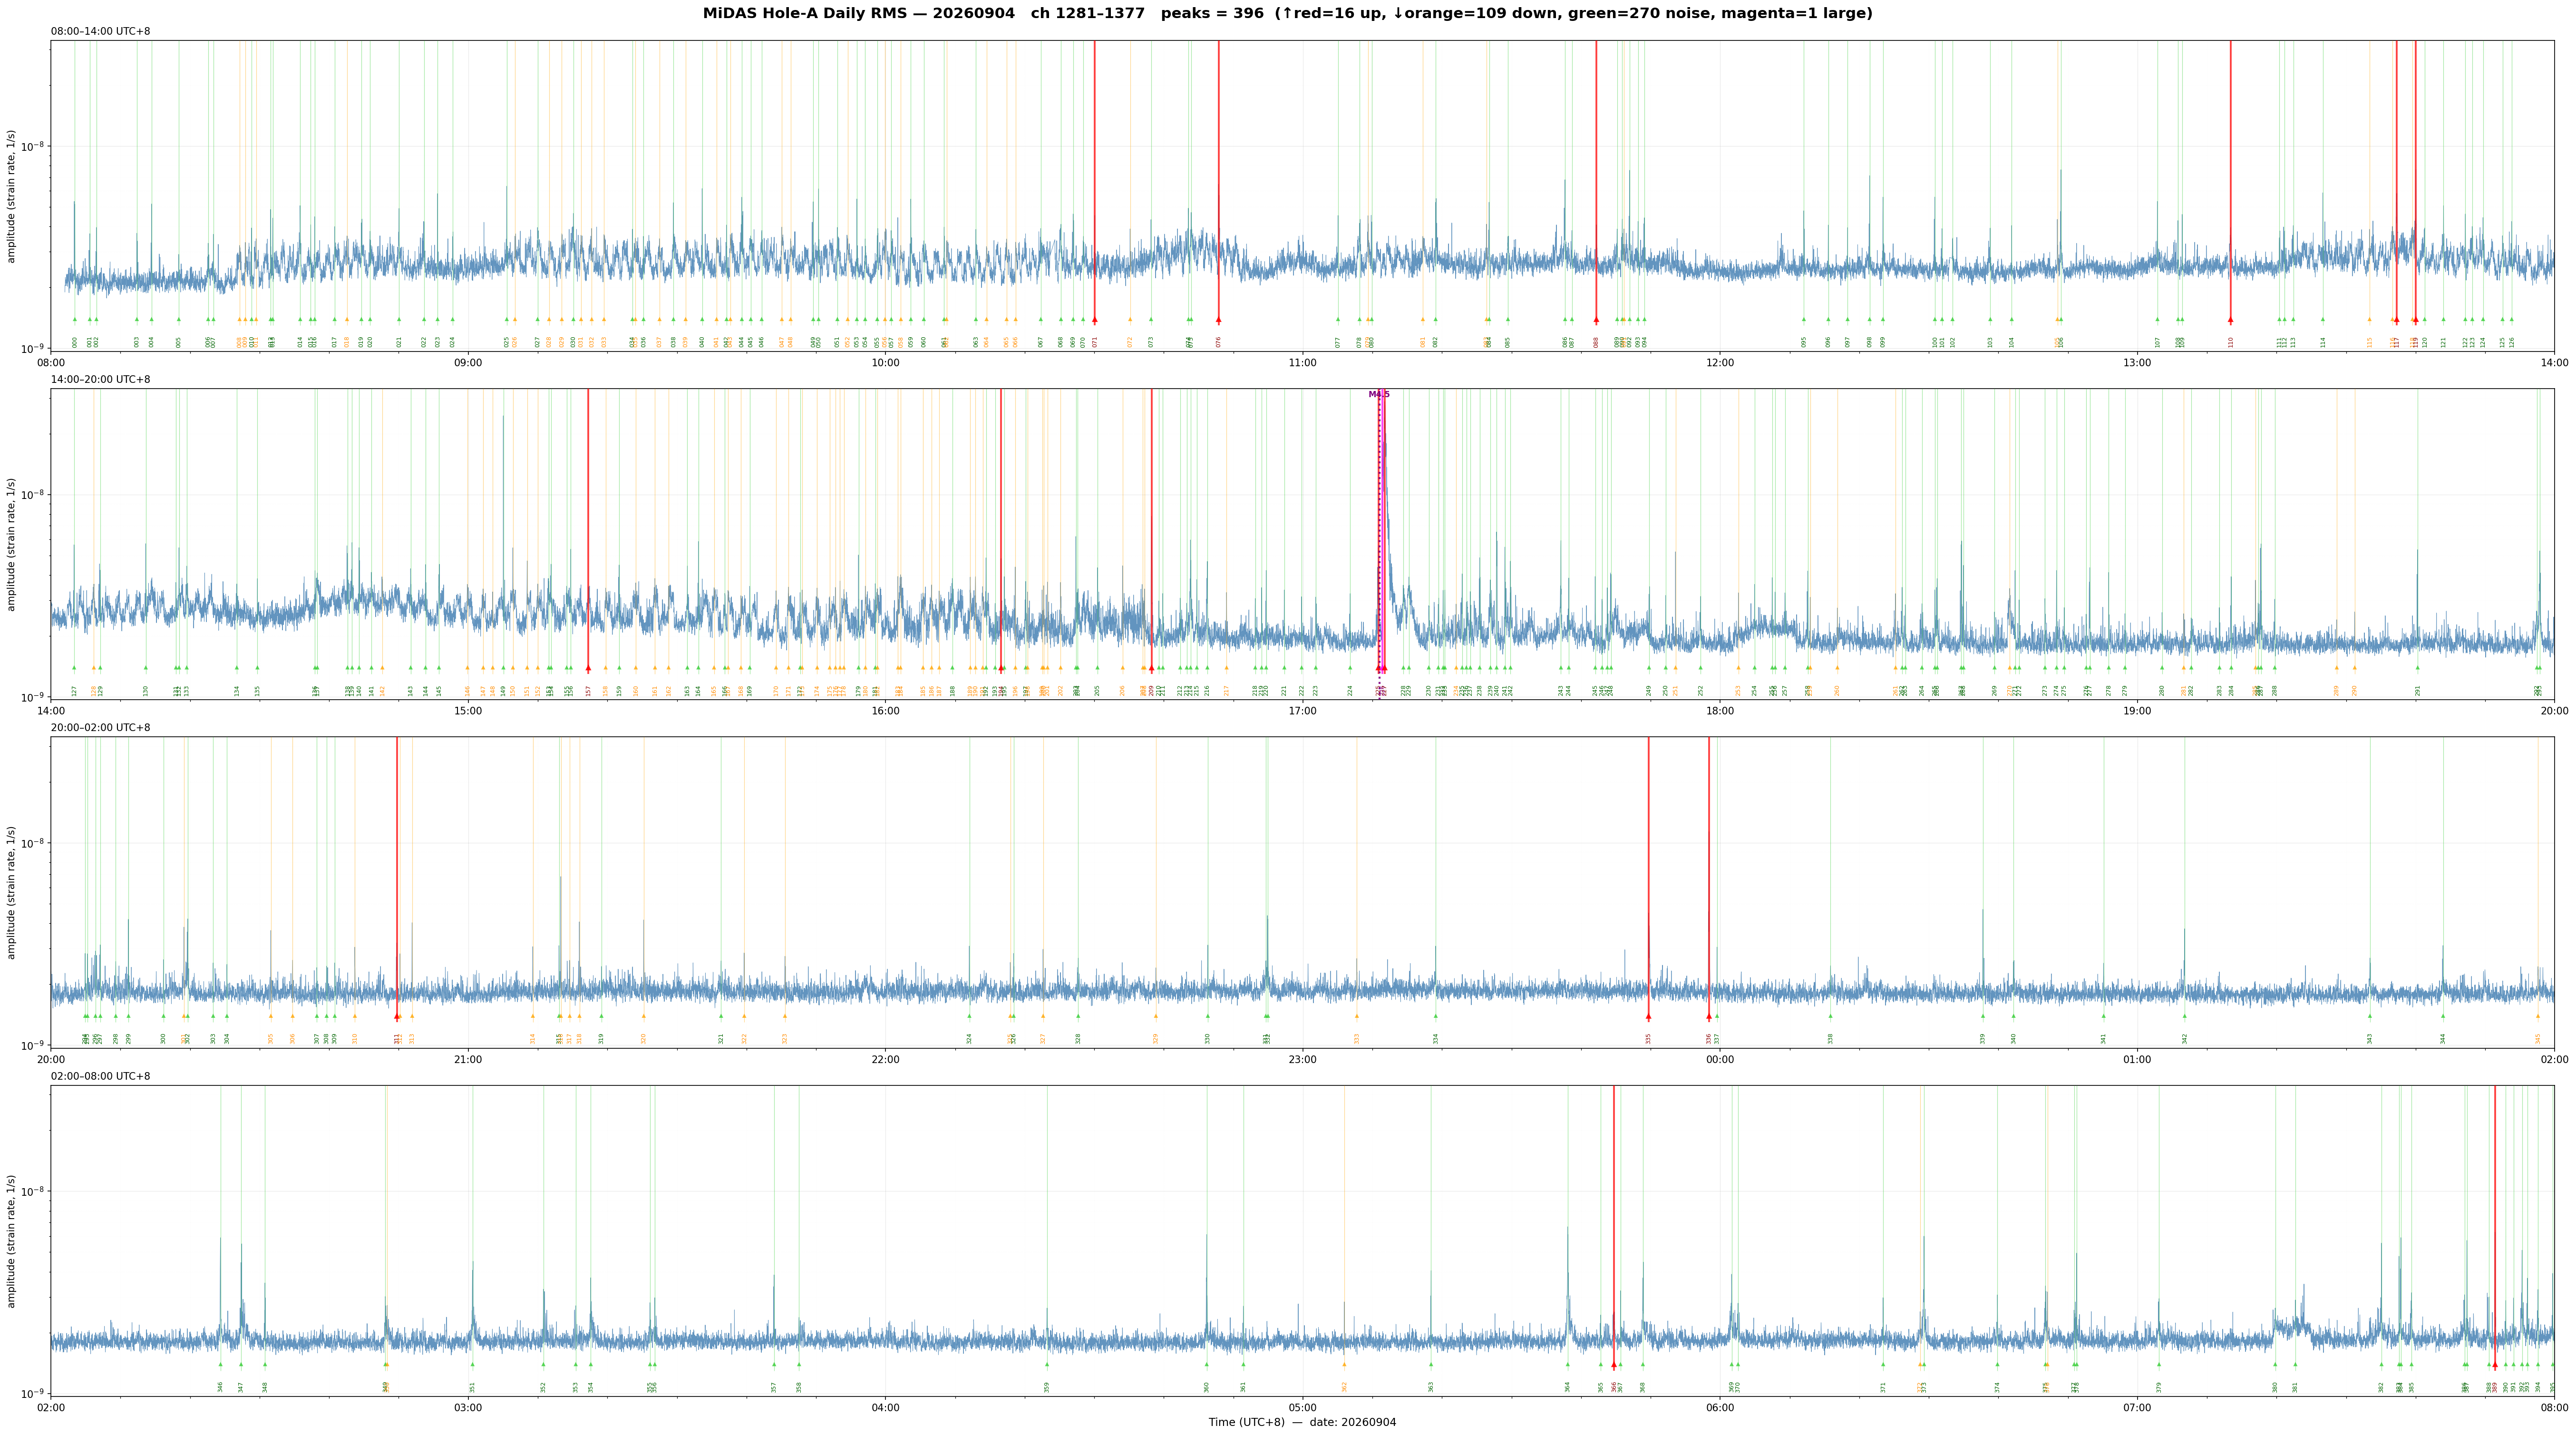
Task: Click the orange down-peak marker labeled 206
Action: [1122, 668]
